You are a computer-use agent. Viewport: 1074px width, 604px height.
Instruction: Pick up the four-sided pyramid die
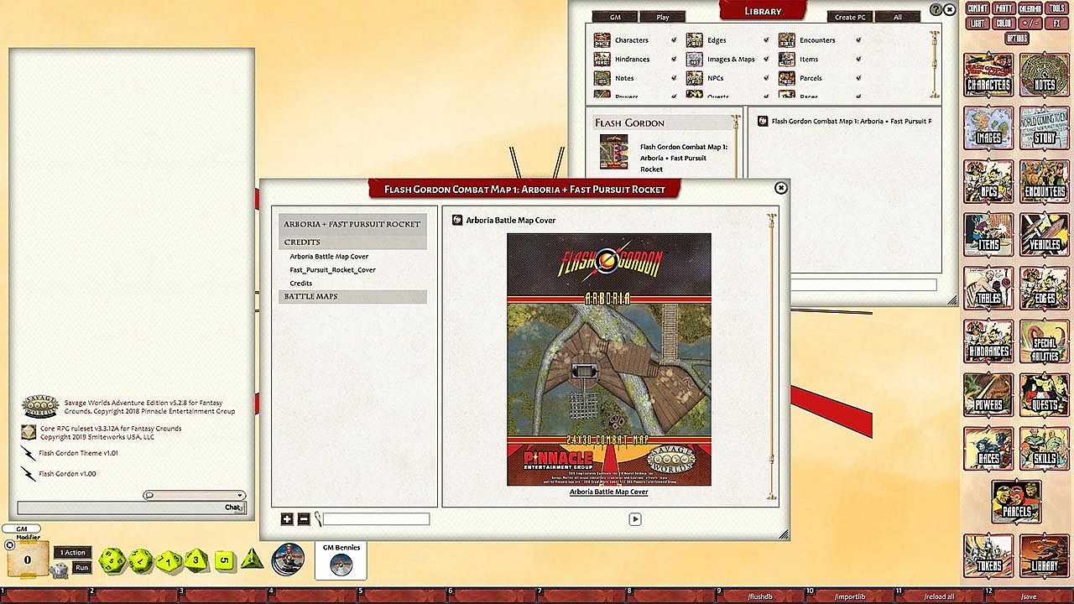pos(252,559)
